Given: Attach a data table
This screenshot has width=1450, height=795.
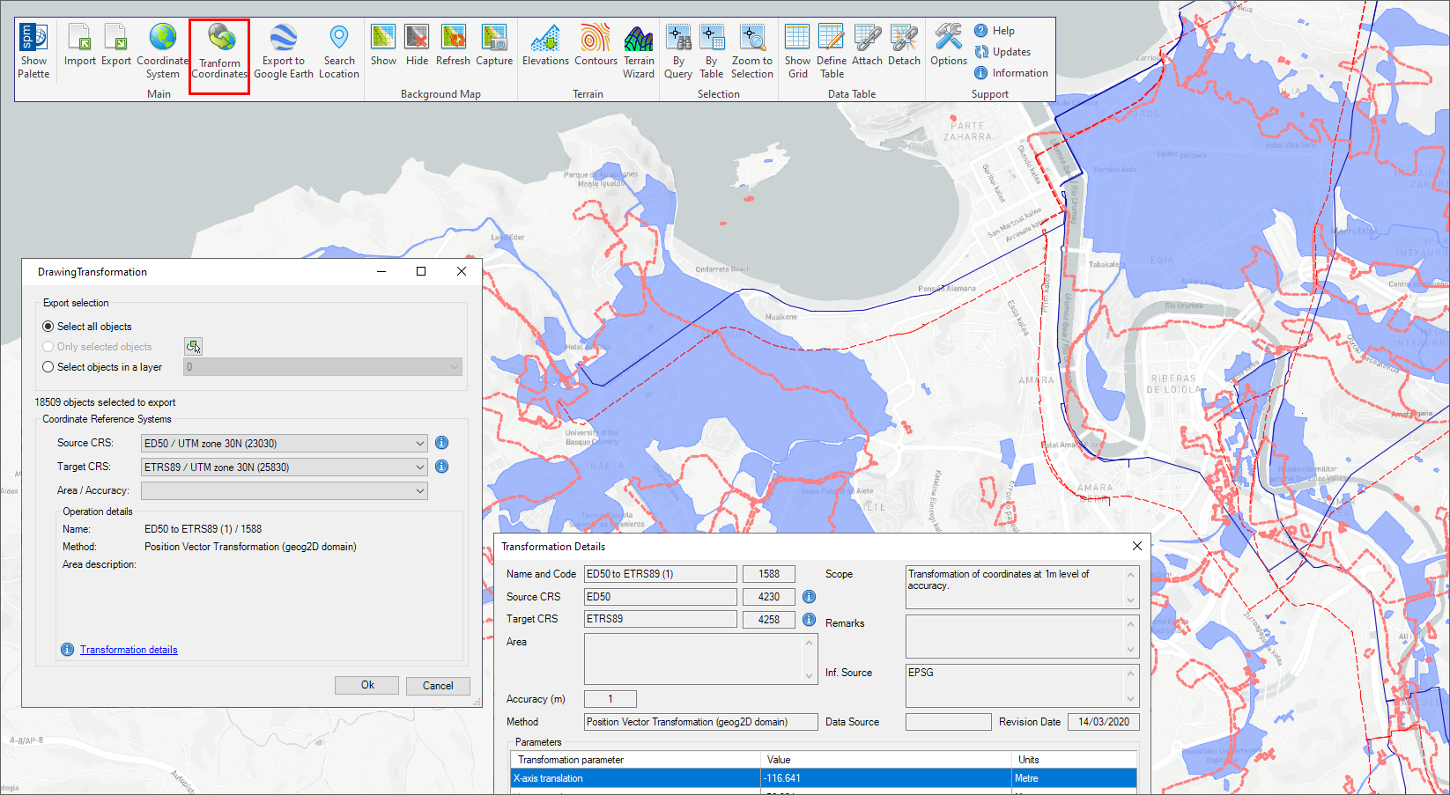Looking at the screenshot, I should tap(867, 45).
